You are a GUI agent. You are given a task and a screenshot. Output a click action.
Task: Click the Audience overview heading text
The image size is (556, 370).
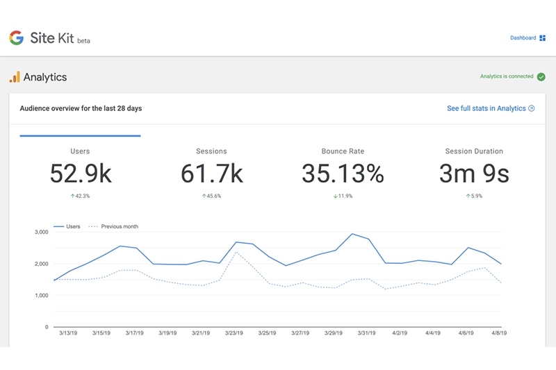(x=81, y=108)
